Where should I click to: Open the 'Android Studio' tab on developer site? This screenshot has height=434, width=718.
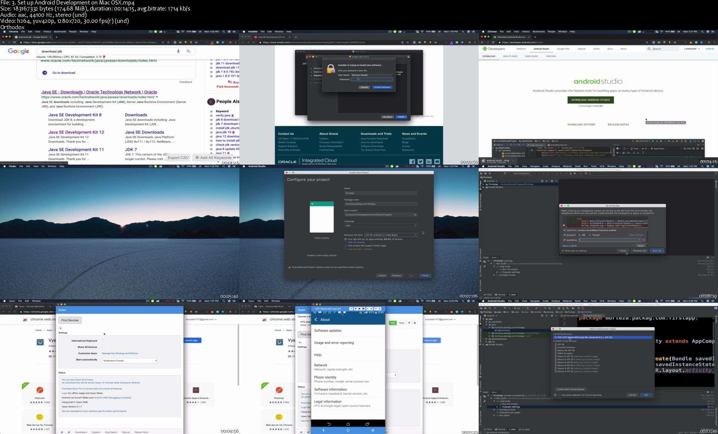click(x=541, y=49)
